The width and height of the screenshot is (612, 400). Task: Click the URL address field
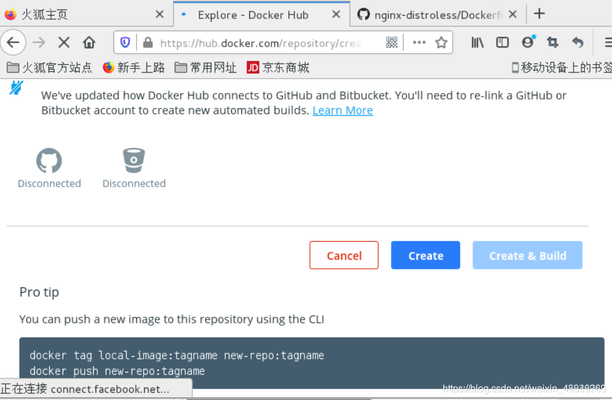coord(261,43)
